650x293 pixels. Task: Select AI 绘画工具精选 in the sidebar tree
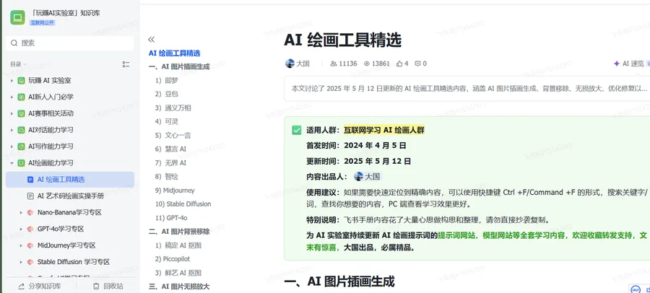(x=69, y=180)
